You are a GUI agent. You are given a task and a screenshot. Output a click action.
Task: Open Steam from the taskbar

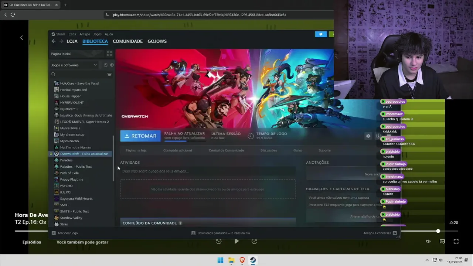coord(253,260)
